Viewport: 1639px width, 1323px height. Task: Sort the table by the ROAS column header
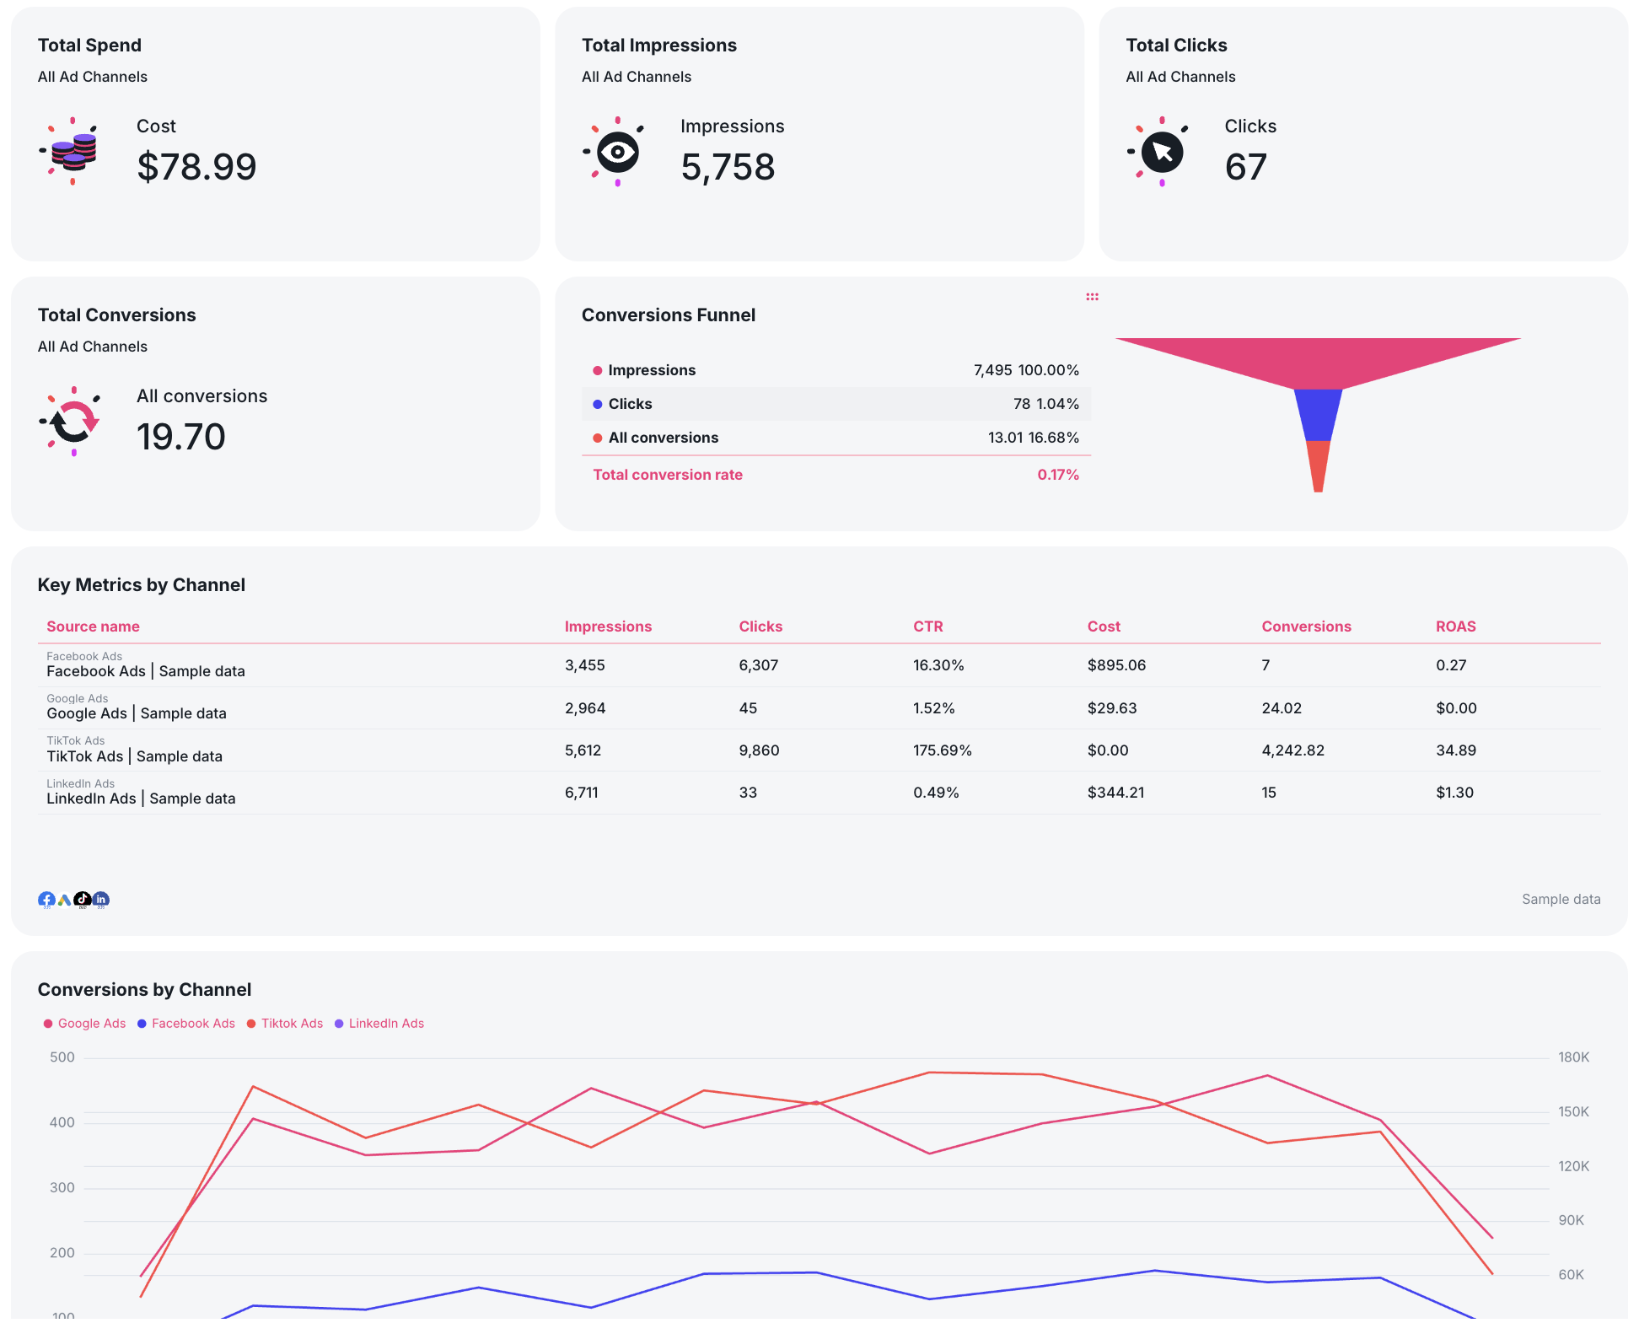point(1454,627)
